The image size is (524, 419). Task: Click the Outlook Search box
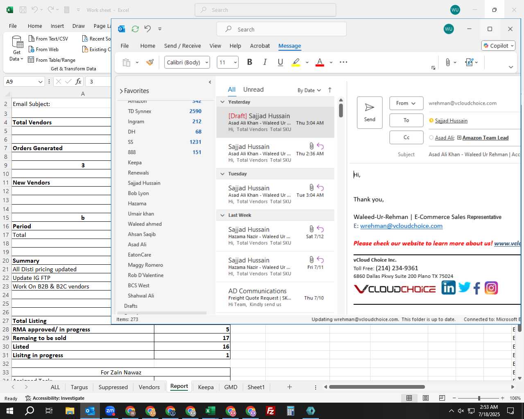pyautogui.click(x=282, y=29)
